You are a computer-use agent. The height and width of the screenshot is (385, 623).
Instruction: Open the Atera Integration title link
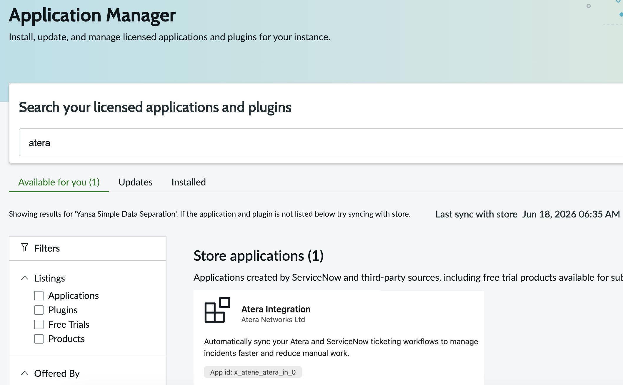[276, 309]
